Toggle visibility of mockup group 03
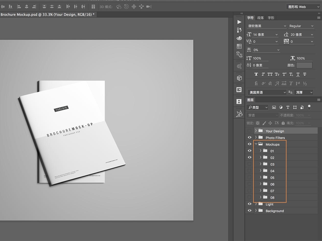 click(x=249, y=164)
